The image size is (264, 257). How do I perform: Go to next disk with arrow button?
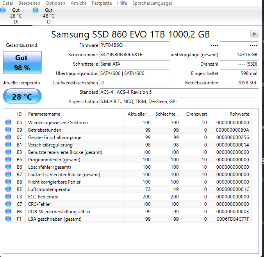pos(254,34)
